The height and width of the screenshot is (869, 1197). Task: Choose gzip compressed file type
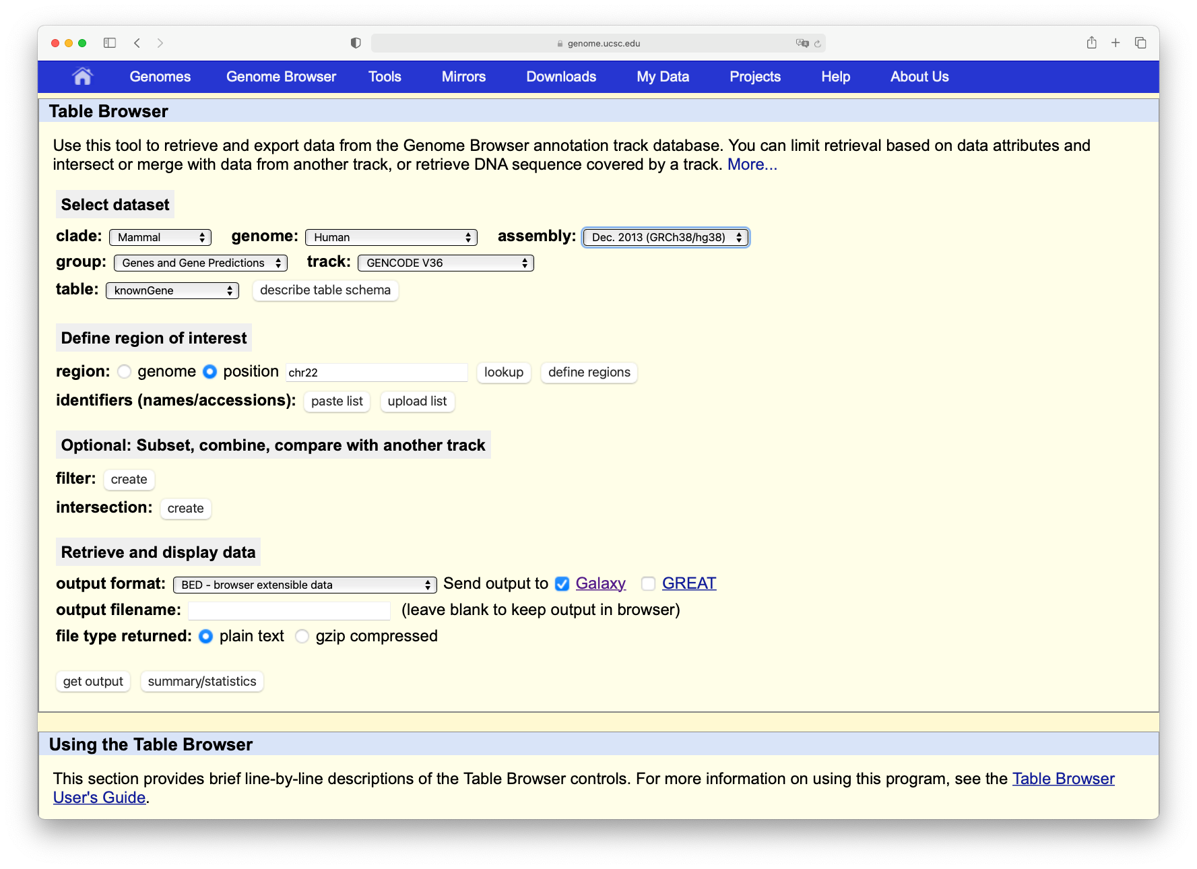302,637
